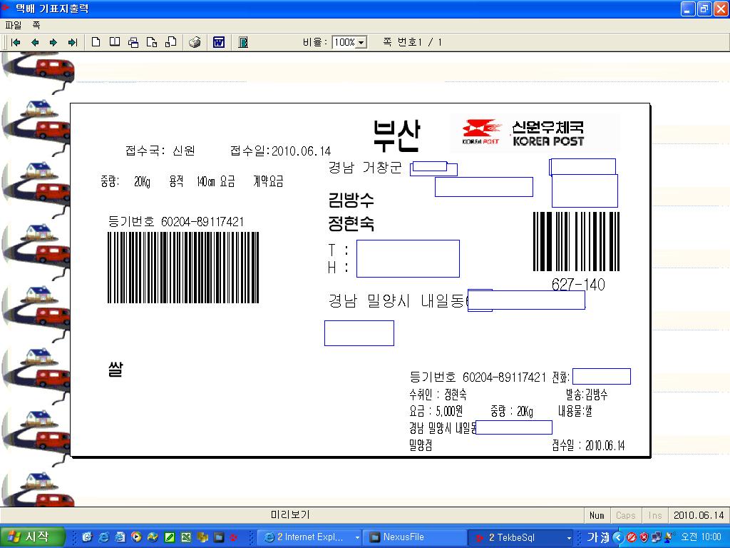Click the sender name 김방수

point(351,201)
